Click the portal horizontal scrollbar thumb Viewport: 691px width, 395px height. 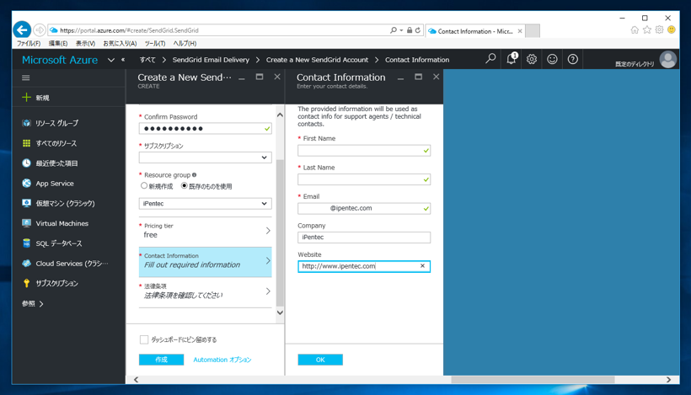click(x=533, y=380)
